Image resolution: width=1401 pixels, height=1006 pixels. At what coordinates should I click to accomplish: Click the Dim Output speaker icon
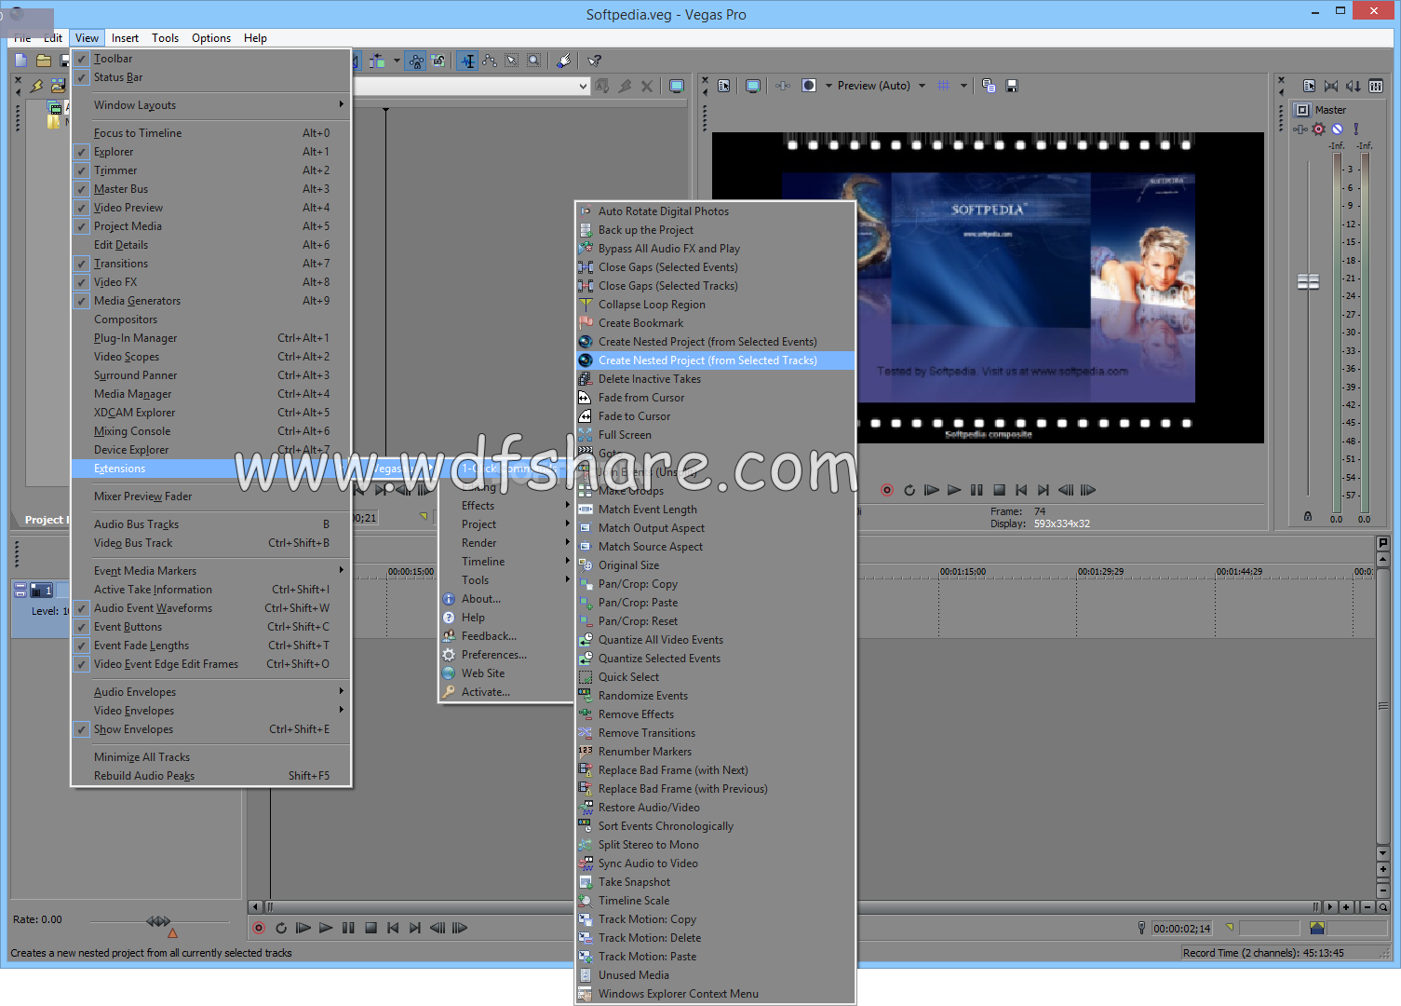point(1354,86)
